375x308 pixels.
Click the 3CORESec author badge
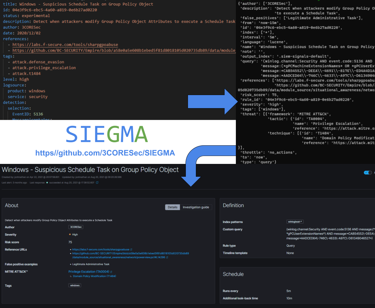[76, 227]
